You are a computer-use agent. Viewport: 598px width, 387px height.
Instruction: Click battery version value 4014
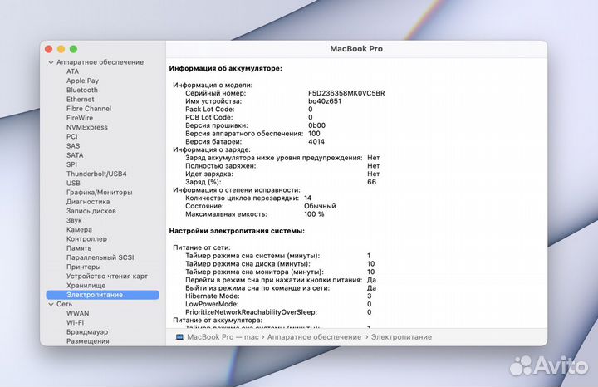click(x=316, y=141)
